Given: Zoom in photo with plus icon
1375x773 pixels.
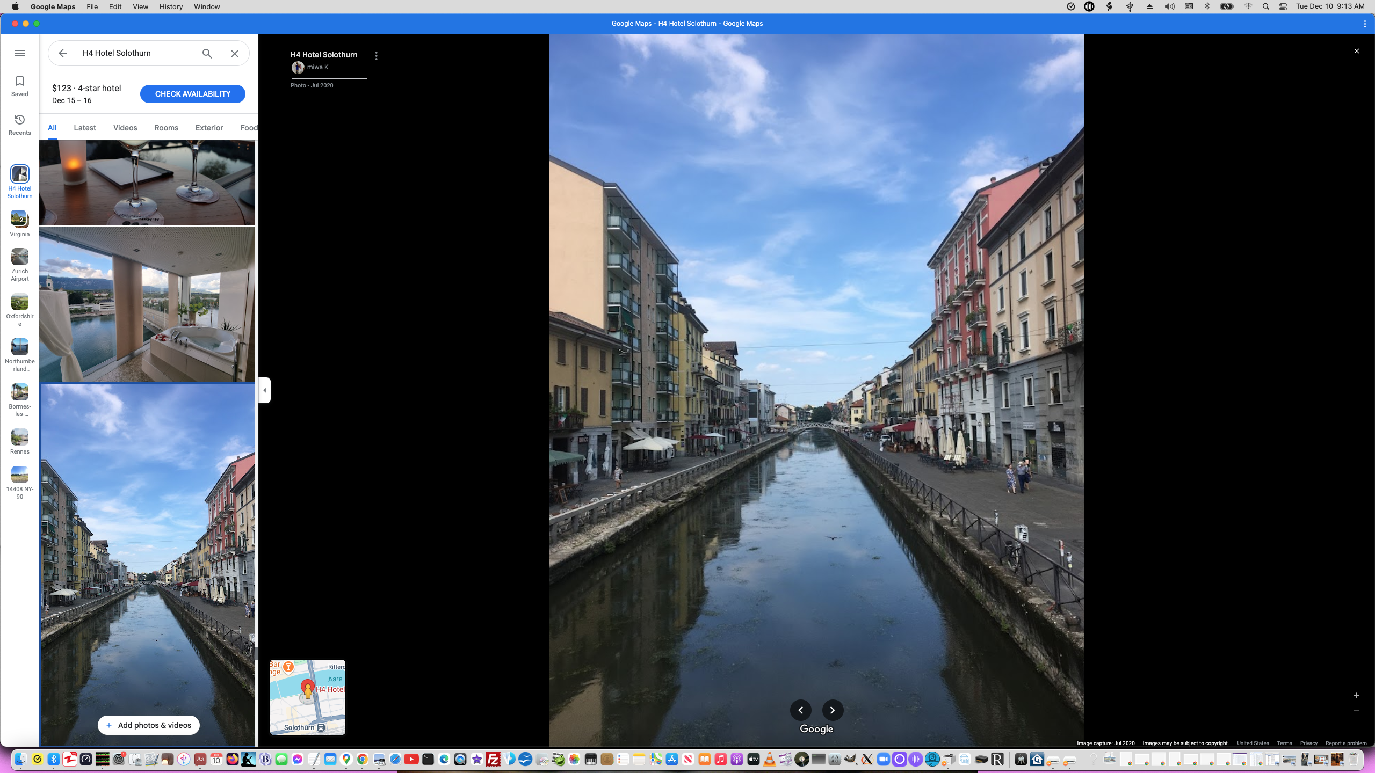Looking at the screenshot, I should pyautogui.click(x=1356, y=696).
